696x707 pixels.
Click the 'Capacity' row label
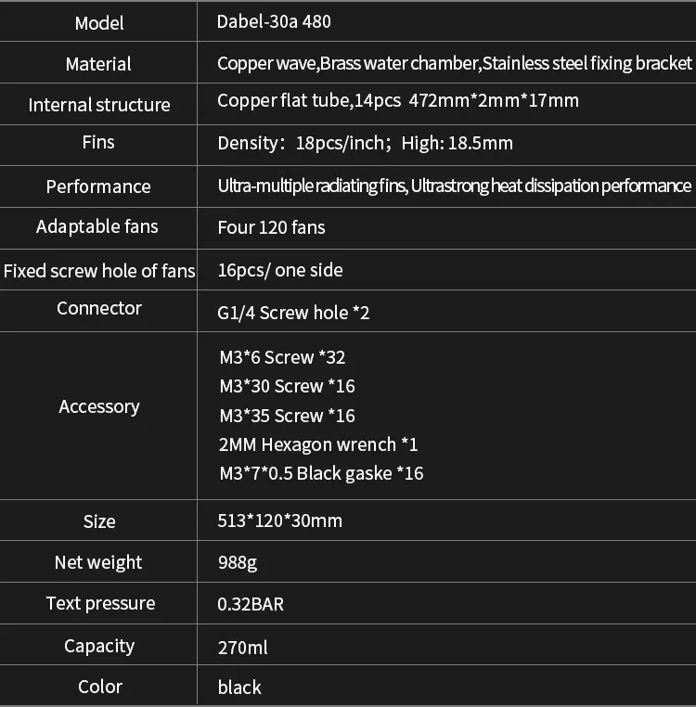point(99,646)
